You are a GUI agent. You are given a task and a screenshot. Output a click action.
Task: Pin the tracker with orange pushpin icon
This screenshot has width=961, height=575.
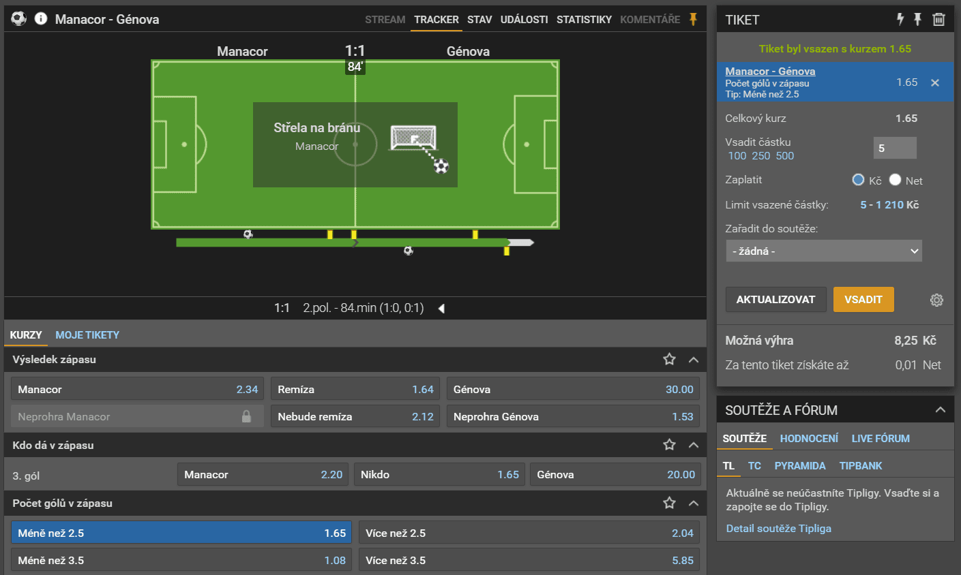click(x=693, y=19)
